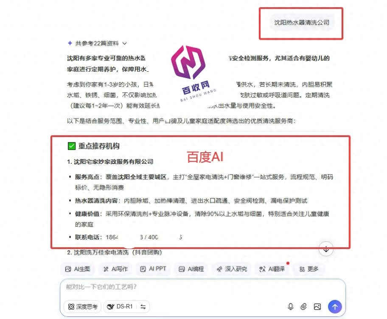Click the scroll-to-bottom arrow circle

(326, 249)
